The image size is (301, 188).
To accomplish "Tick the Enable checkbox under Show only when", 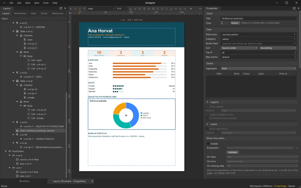I will tap(208, 144).
